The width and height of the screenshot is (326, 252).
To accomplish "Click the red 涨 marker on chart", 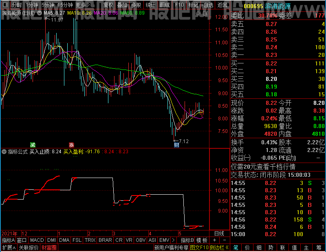I will click(x=71, y=145).
